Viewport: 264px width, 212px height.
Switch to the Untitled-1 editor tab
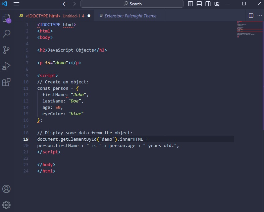point(55,16)
